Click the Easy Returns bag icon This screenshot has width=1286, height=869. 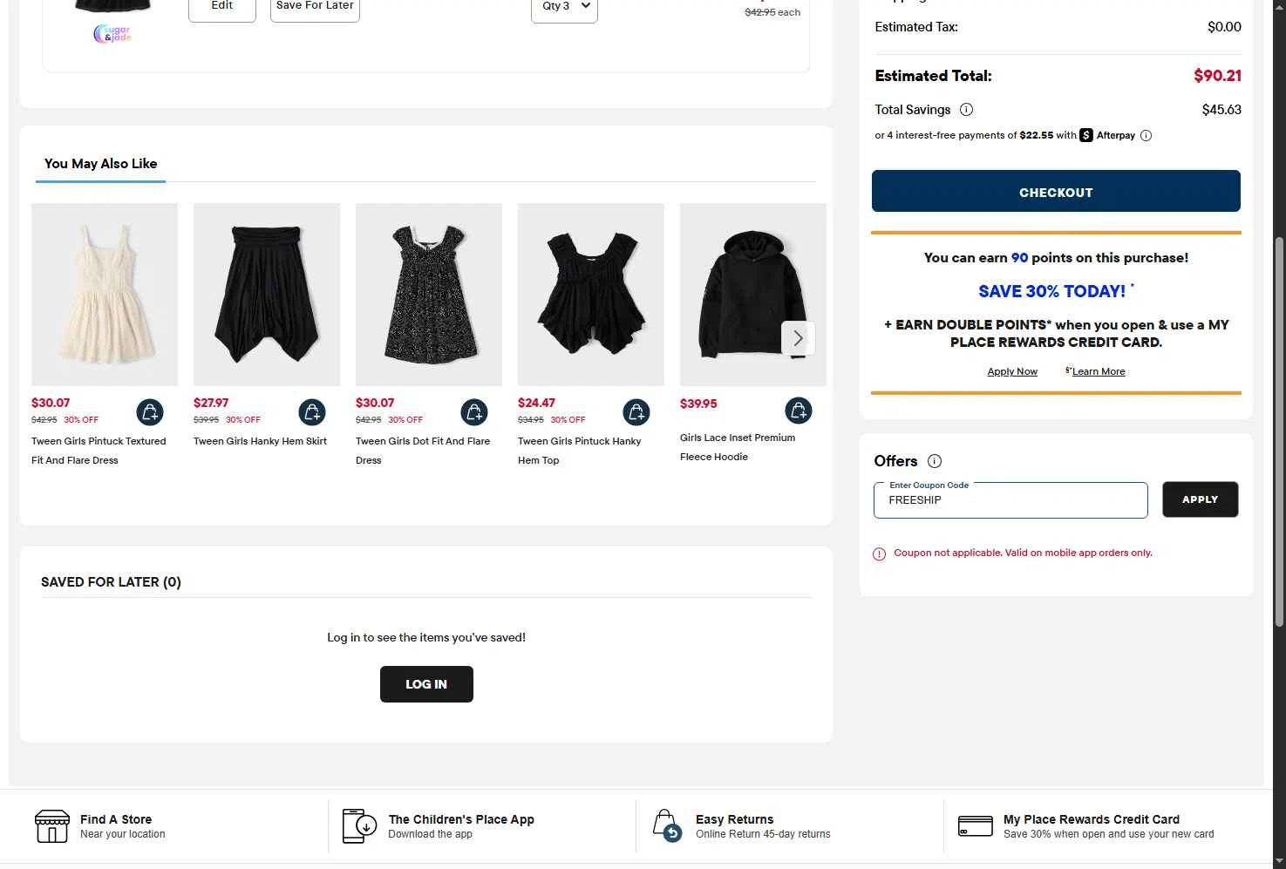pos(666,825)
